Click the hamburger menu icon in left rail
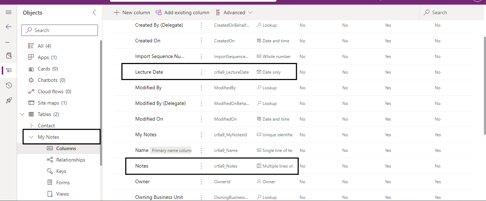This screenshot has height=201, width=486. point(9,12)
